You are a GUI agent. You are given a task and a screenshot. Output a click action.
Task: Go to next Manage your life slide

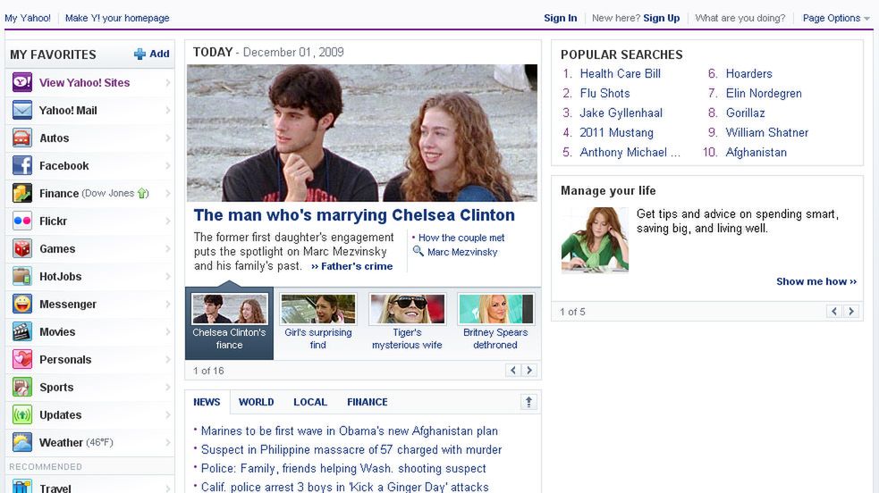click(x=851, y=311)
